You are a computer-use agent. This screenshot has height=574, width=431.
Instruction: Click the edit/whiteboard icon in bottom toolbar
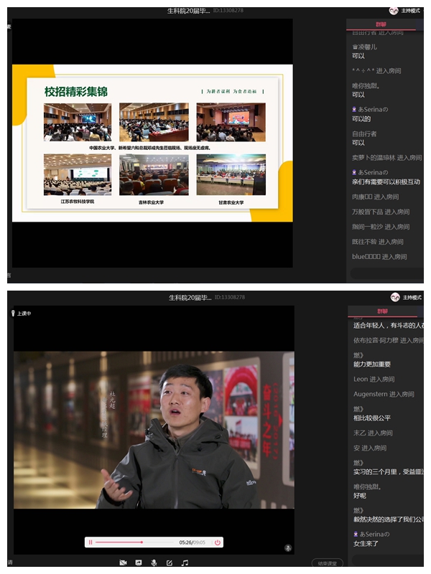169,563
